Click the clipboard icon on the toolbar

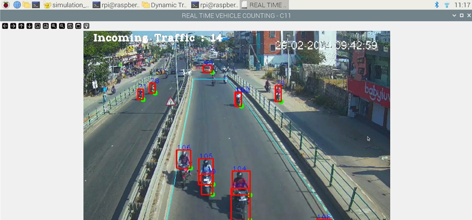[x=78, y=26]
